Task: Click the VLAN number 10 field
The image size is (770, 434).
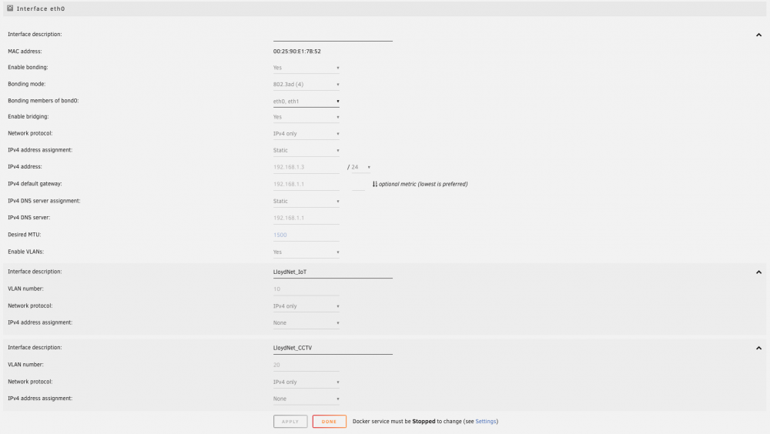Action: [306, 289]
